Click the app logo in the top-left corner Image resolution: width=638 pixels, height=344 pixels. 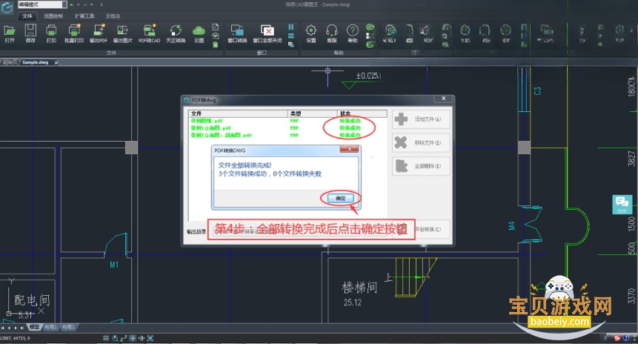[7, 7]
